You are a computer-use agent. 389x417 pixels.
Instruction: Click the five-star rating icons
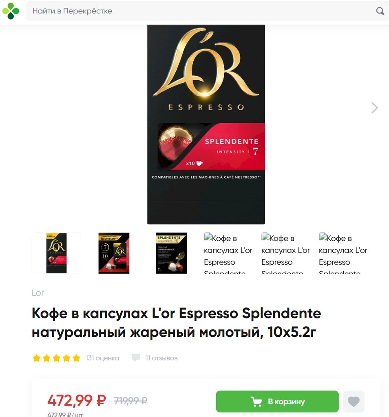tap(56, 358)
